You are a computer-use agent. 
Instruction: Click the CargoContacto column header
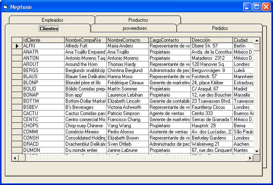click(169, 40)
